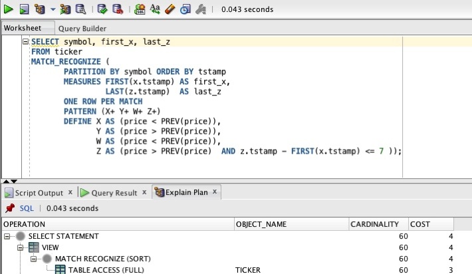Click the To Upper/Lower/InitCap icon

click(155, 9)
